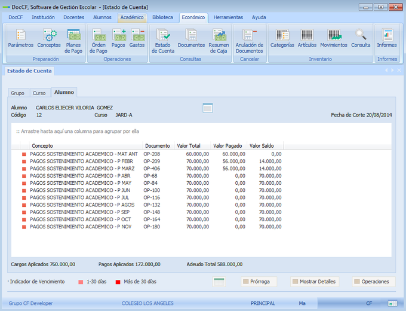The image size is (406, 311).
Task: Open the Informes reports icon
Action: coord(387,38)
